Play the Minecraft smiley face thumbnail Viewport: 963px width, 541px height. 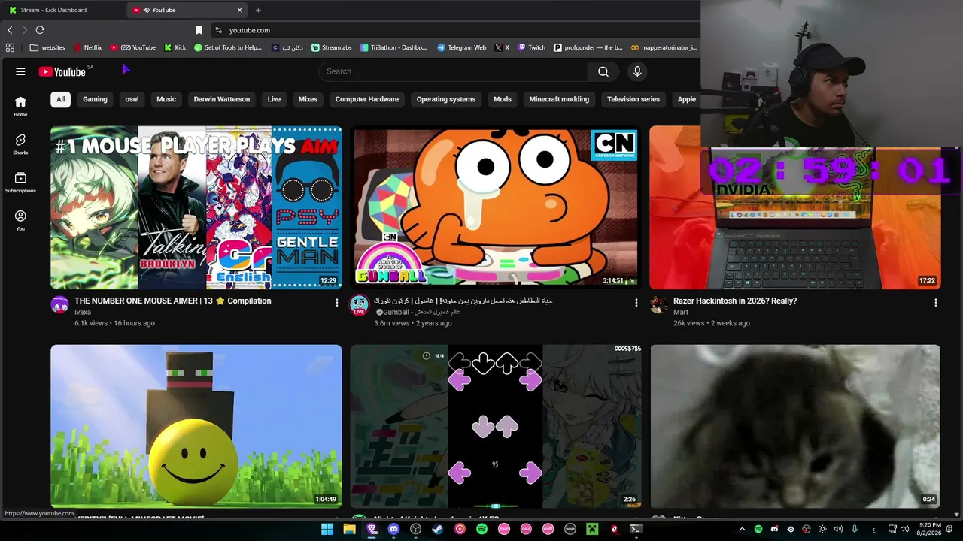click(x=196, y=427)
